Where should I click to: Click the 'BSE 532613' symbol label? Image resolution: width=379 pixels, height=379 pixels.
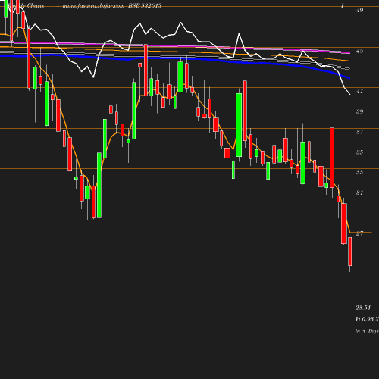[145, 5]
